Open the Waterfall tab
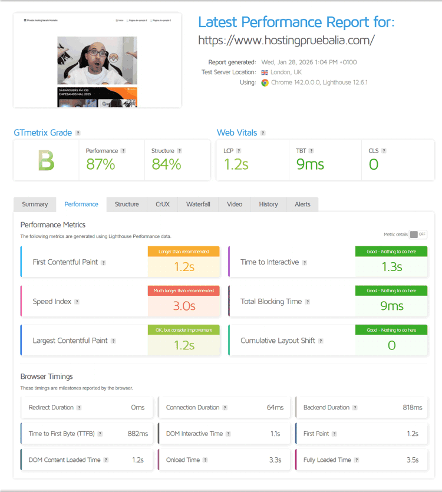The height and width of the screenshot is (492, 442). 198,204
